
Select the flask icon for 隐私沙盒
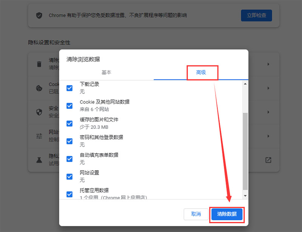[39, 160]
